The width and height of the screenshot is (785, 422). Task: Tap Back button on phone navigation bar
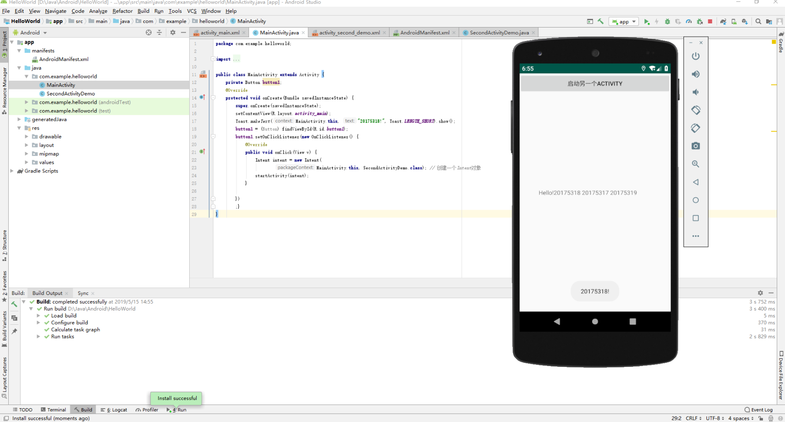click(x=557, y=322)
